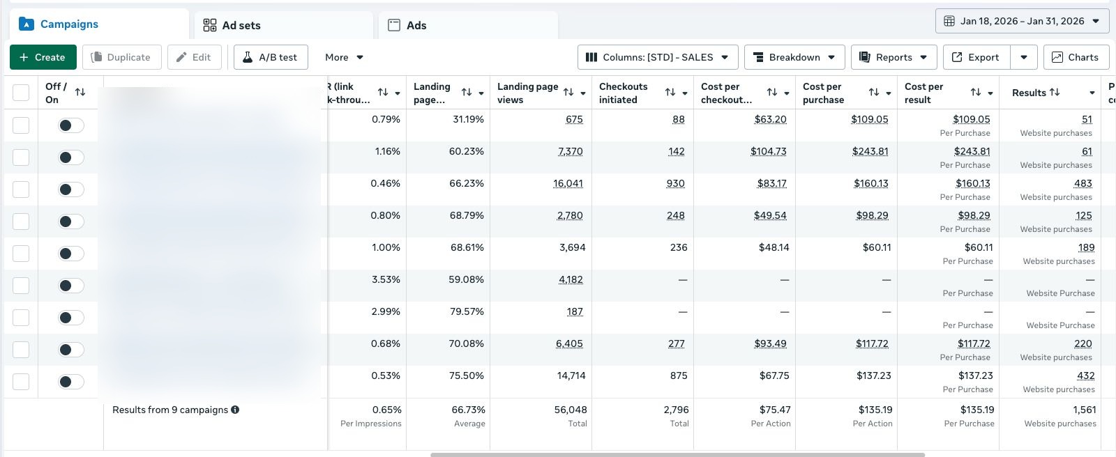Open the 483 website purchases result link
Screen dimensions: 1116x457
(1083, 183)
